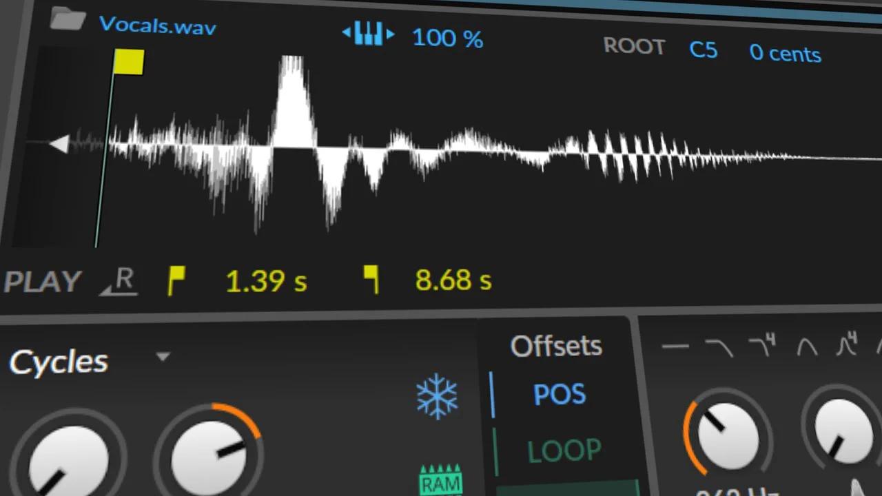Edit the 8.68 s end time

click(x=453, y=280)
